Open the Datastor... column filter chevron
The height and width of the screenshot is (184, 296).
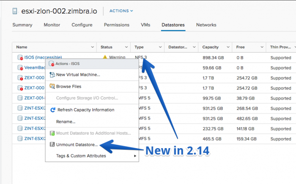194,47
